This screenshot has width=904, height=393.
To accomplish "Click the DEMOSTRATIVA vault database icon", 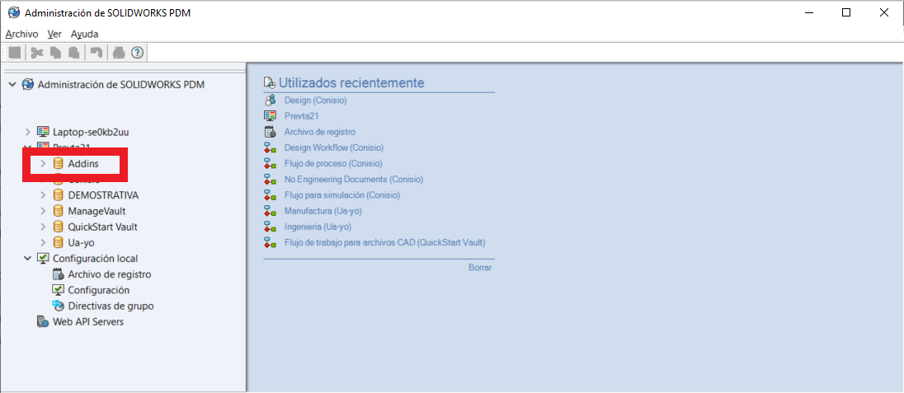I will (58, 195).
